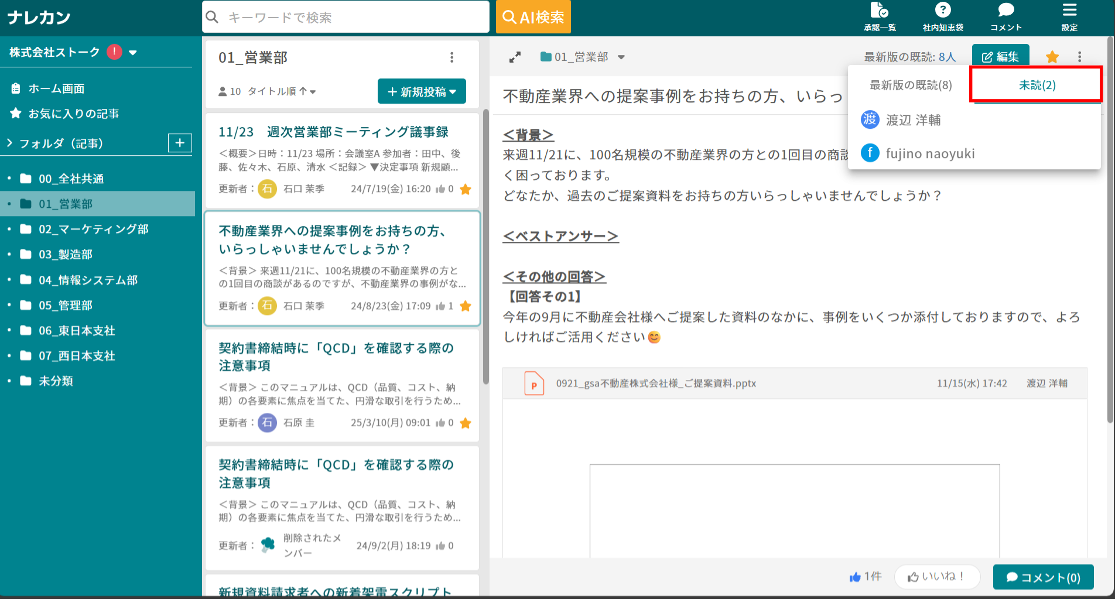Open the 新規投稿 dropdown

click(422, 91)
